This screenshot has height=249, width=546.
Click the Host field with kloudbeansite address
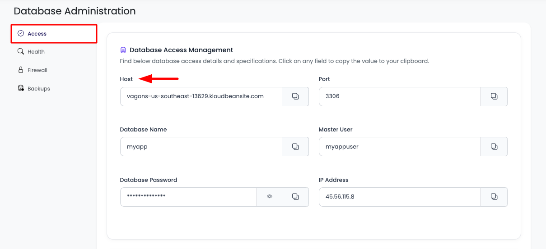pos(201,96)
